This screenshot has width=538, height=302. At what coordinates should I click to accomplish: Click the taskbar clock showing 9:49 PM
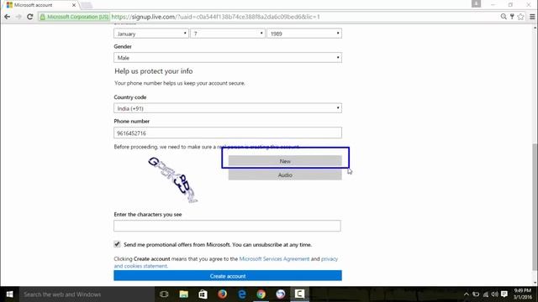[522, 294]
